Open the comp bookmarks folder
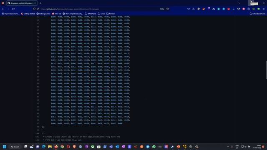The width and height of the screenshot is (267, 150). click(101, 14)
